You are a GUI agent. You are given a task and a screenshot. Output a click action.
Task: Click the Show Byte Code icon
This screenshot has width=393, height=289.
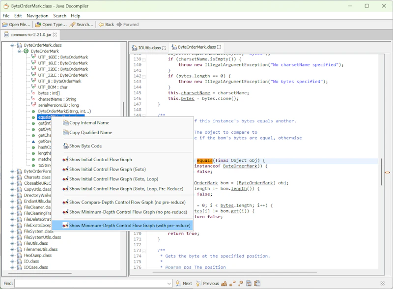(x=66, y=146)
